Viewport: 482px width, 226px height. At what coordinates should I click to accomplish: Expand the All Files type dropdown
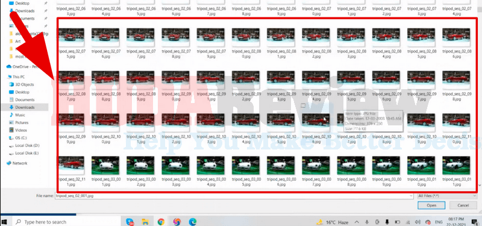(447, 195)
